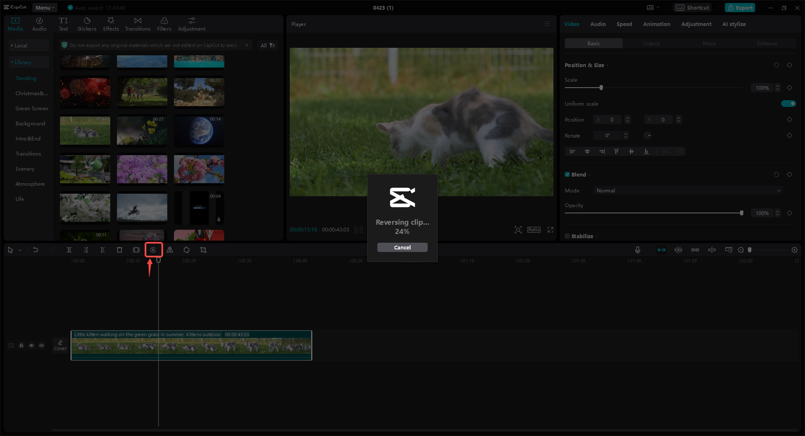
Task: Click the Cover edit button
Action: [60, 345]
